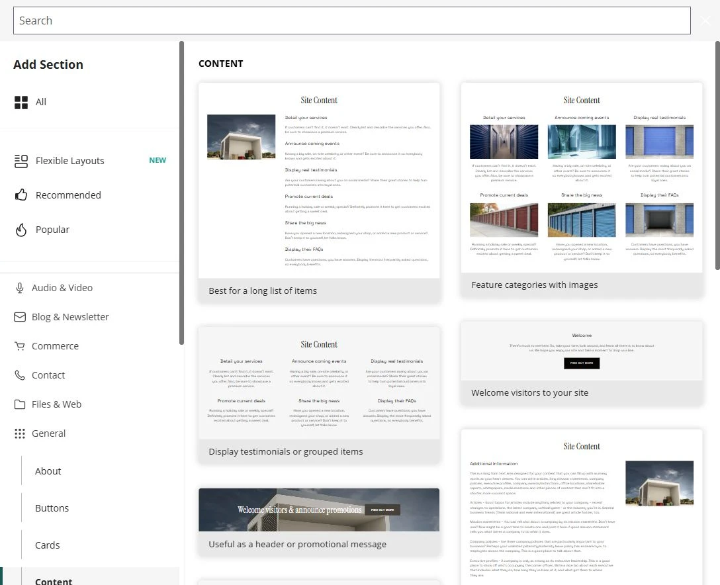This screenshot has height=585, width=720.
Task: Choose 'Useful as a header or promotional message' layout
Action: tap(319, 522)
